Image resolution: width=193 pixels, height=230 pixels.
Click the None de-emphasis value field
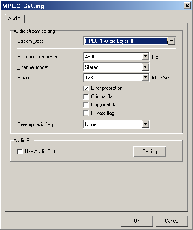(113, 124)
